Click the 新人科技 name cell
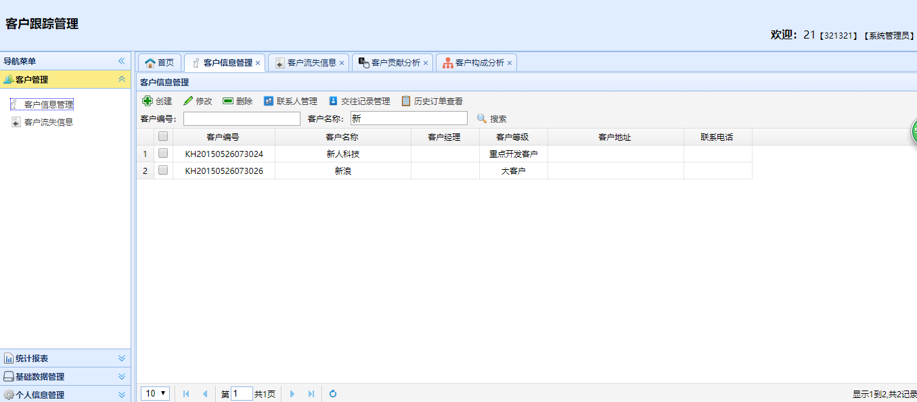This screenshot has height=402, width=917. coord(343,154)
